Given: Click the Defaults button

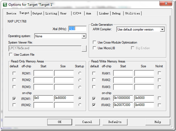Looking at the screenshot, I should (115, 122).
